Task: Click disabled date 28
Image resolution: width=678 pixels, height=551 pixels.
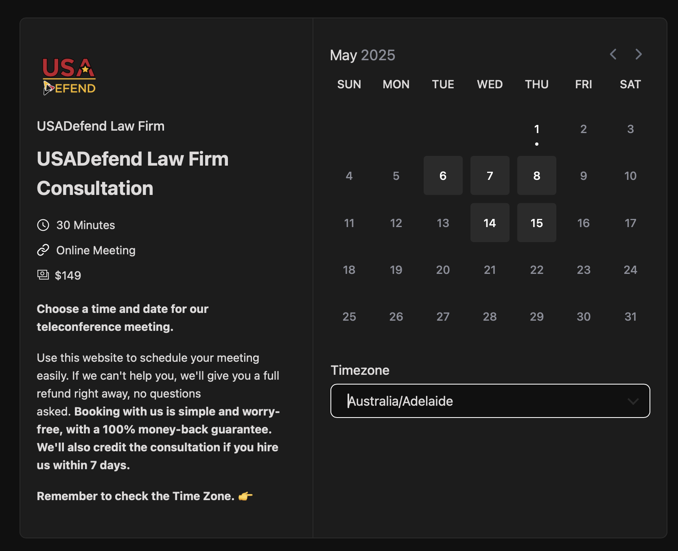Action: (490, 316)
